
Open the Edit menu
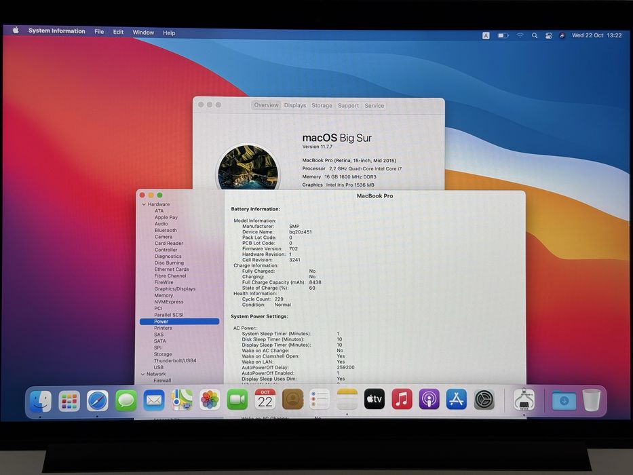click(x=118, y=32)
